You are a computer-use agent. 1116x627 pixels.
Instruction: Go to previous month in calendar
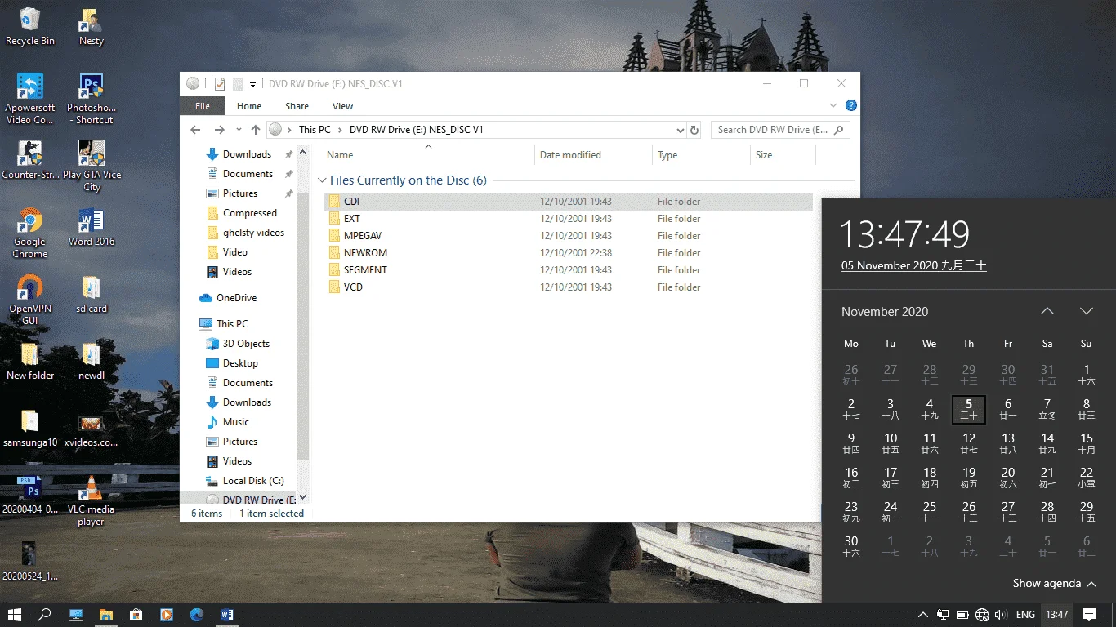[x=1047, y=311]
